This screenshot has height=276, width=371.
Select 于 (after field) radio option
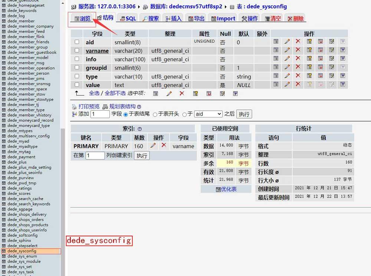(184, 114)
